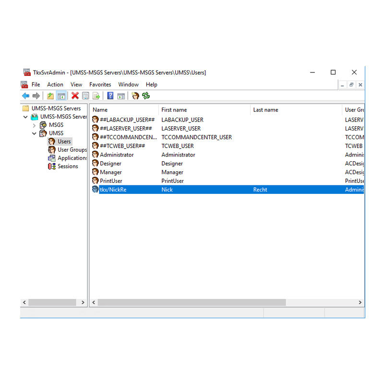Click the Nick first name cell
This screenshot has width=384, height=384.
click(x=167, y=189)
